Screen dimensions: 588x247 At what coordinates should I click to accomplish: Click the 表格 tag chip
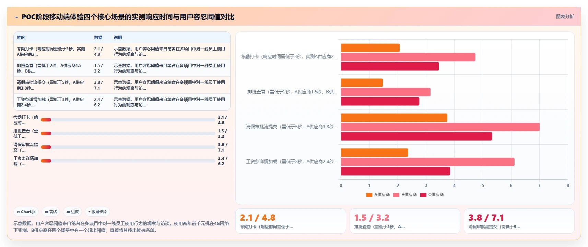51,212
